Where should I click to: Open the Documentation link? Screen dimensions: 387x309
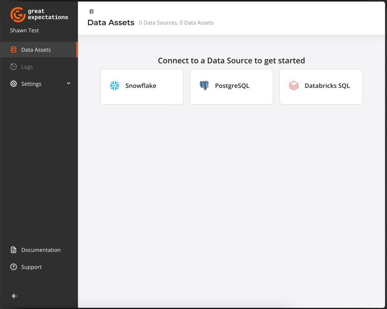coord(41,250)
